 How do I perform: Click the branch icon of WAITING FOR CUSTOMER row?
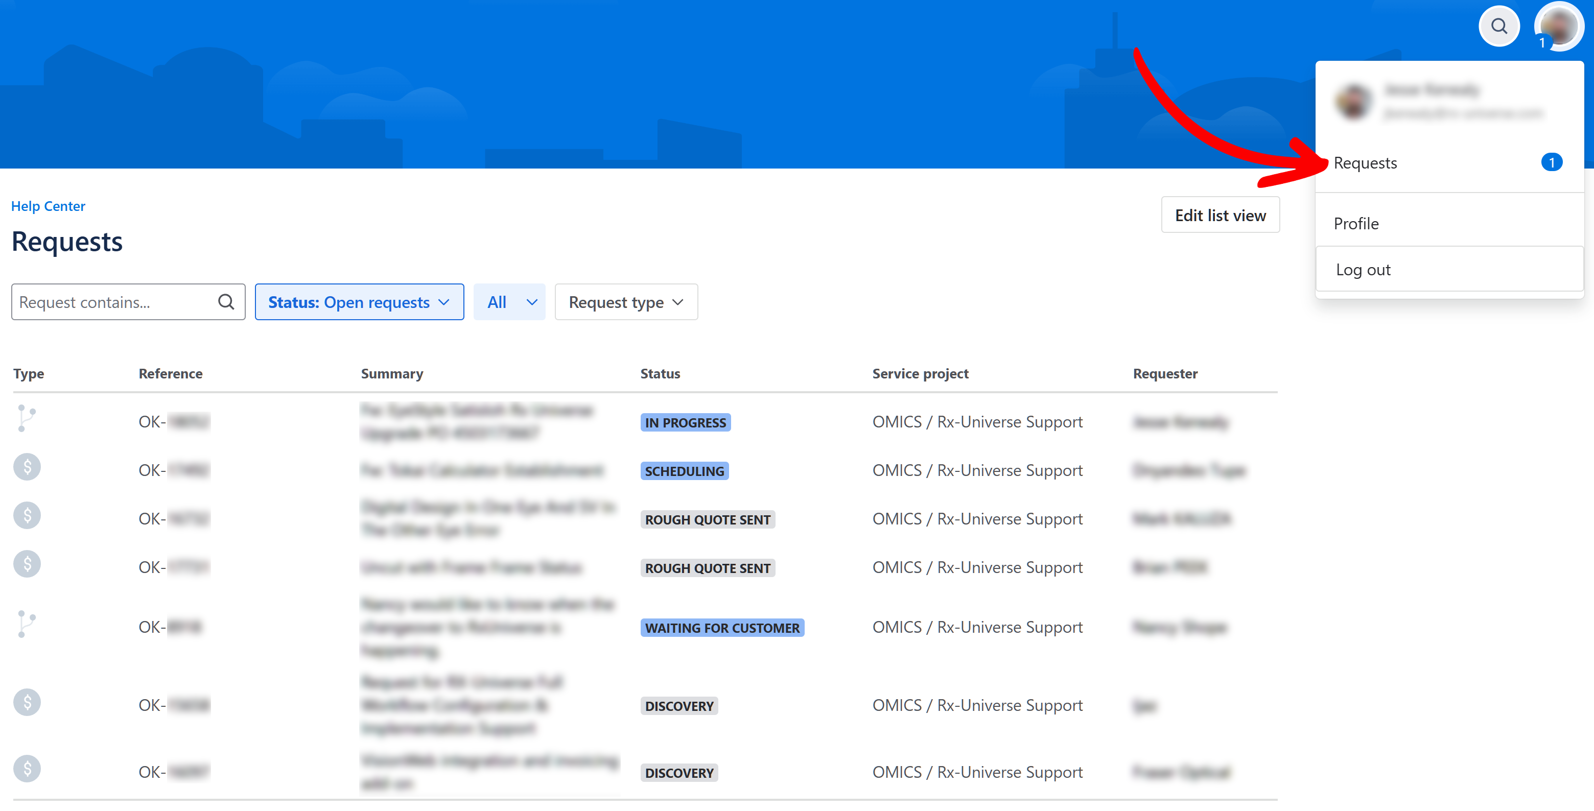click(x=27, y=624)
